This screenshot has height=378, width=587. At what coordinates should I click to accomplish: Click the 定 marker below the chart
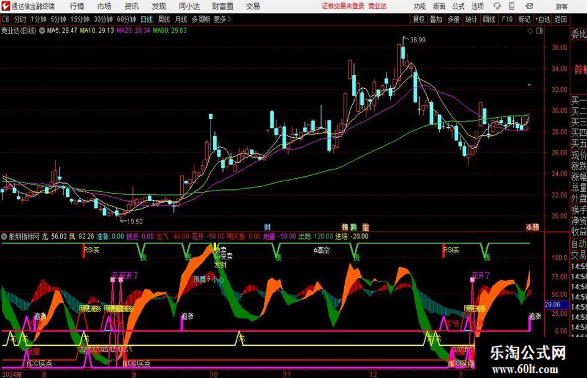pos(366,227)
